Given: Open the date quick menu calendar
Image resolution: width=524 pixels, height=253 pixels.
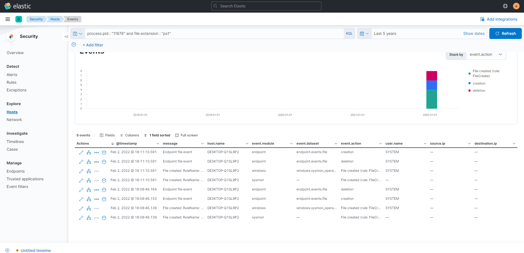Looking at the screenshot, I should click(x=364, y=33).
